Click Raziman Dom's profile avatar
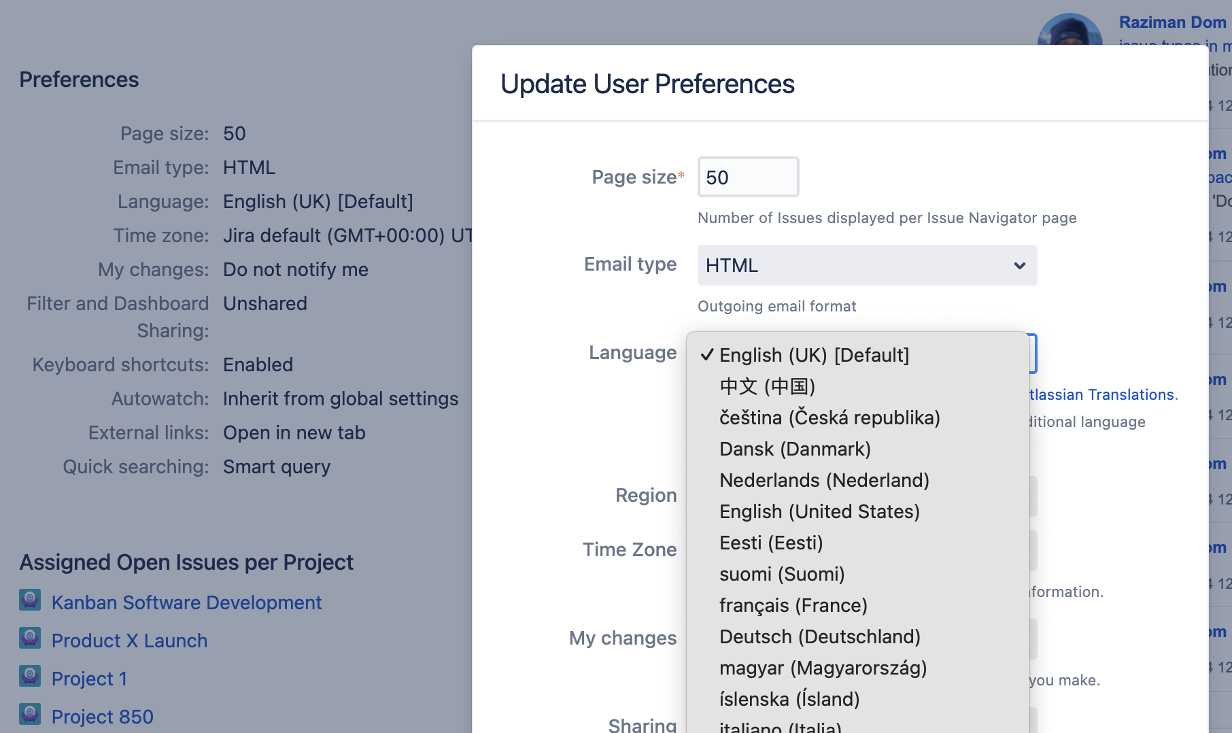 pyautogui.click(x=1070, y=31)
